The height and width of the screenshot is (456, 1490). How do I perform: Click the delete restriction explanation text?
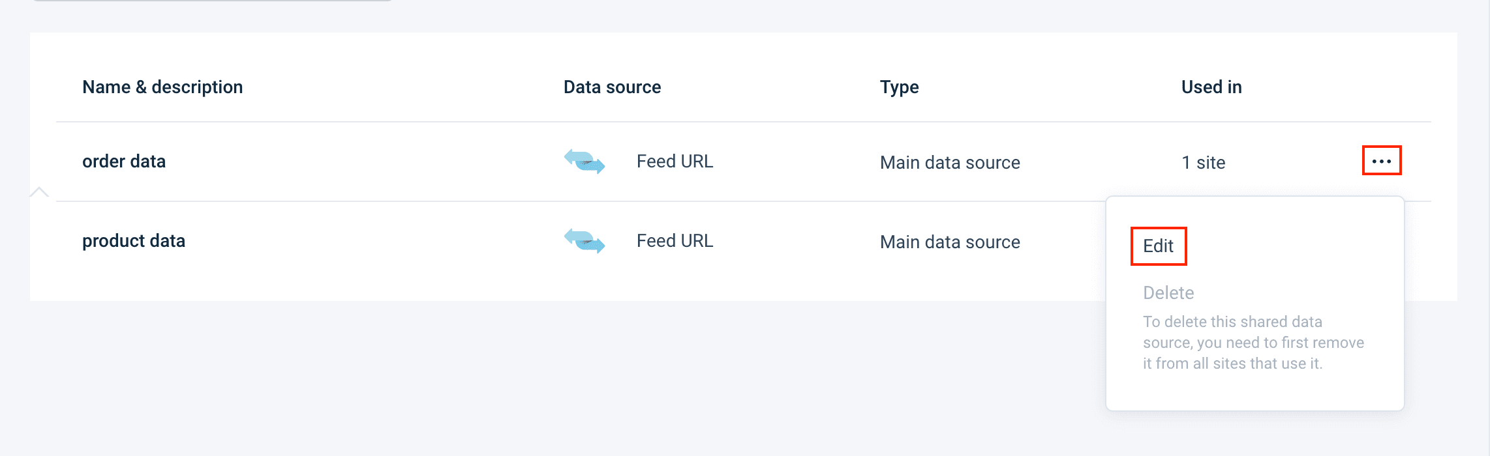(x=1253, y=343)
